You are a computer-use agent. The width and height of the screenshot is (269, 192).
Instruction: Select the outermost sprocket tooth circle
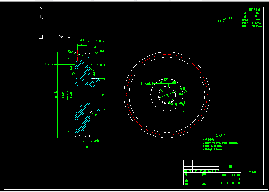point(167,52)
